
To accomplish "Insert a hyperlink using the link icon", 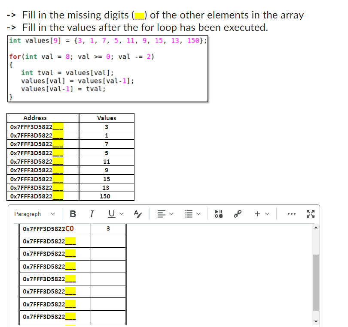I will [x=238, y=214].
